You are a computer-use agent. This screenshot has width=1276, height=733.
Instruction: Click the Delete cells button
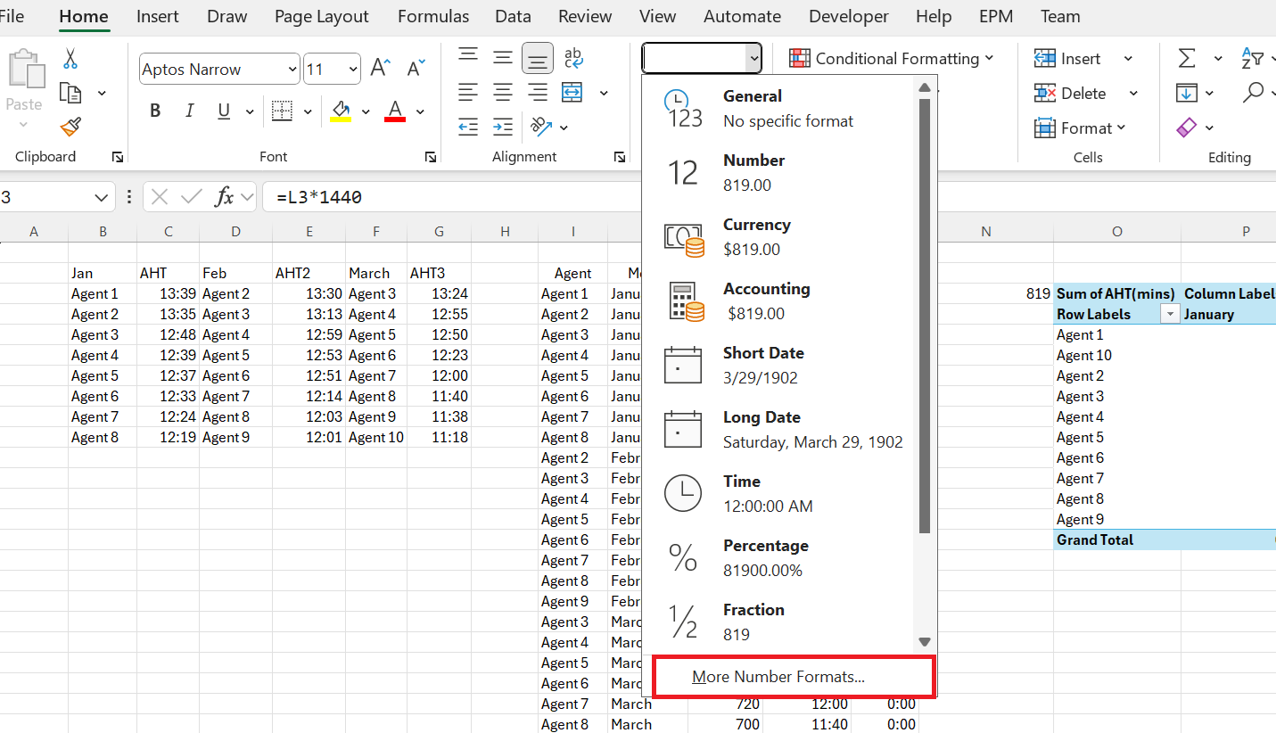click(x=1070, y=93)
